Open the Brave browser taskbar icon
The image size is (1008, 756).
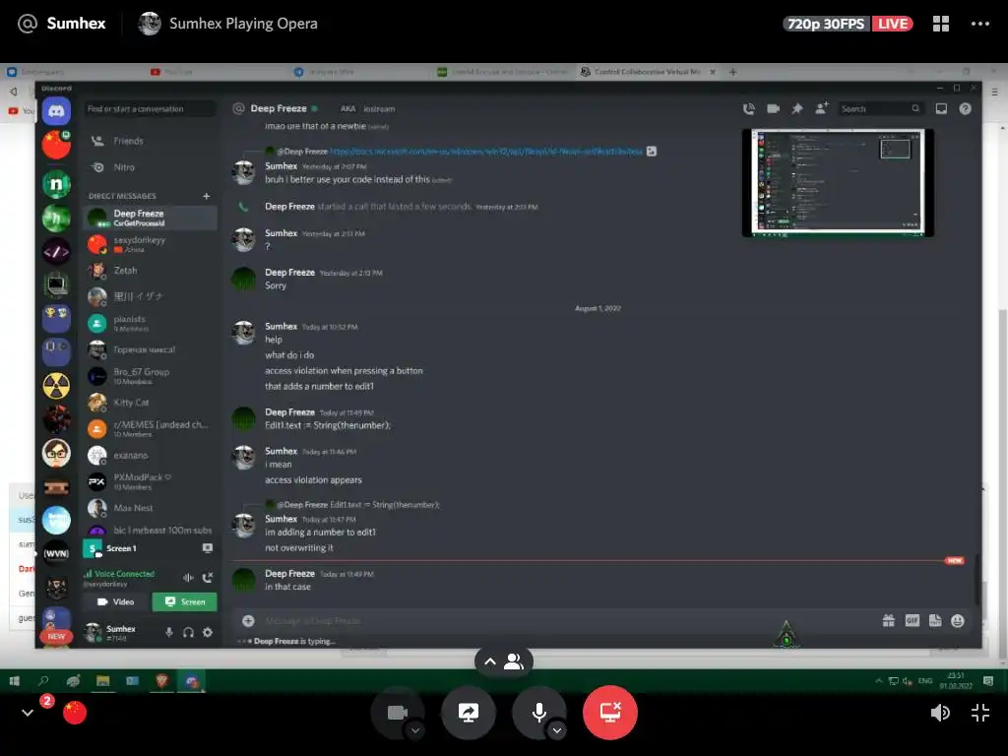162,681
